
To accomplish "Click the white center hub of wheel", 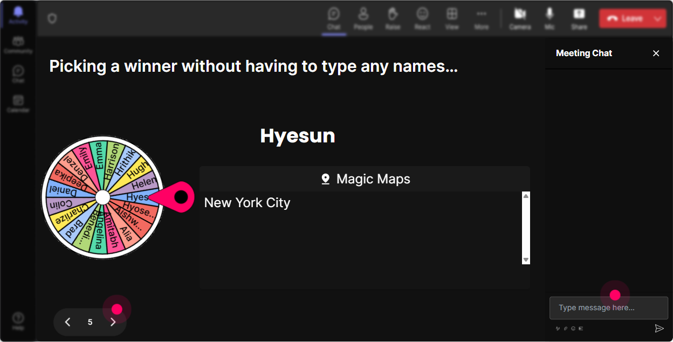I will pyautogui.click(x=102, y=197).
